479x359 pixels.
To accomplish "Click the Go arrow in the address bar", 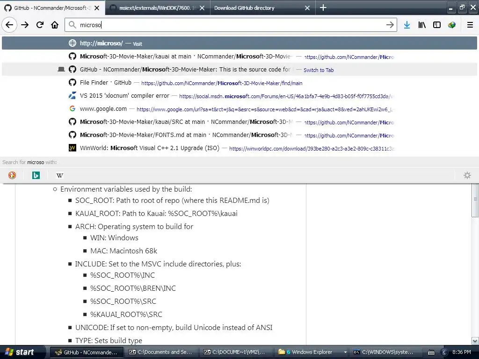I will click(x=390, y=25).
